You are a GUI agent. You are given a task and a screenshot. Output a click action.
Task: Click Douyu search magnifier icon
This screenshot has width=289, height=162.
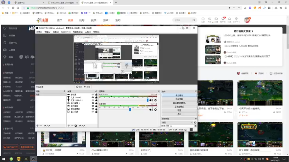[194, 20]
